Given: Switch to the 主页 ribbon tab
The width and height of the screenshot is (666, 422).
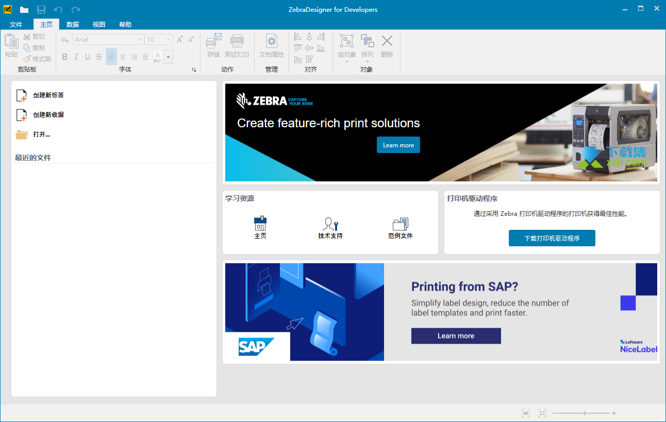Looking at the screenshot, I should click(x=46, y=24).
